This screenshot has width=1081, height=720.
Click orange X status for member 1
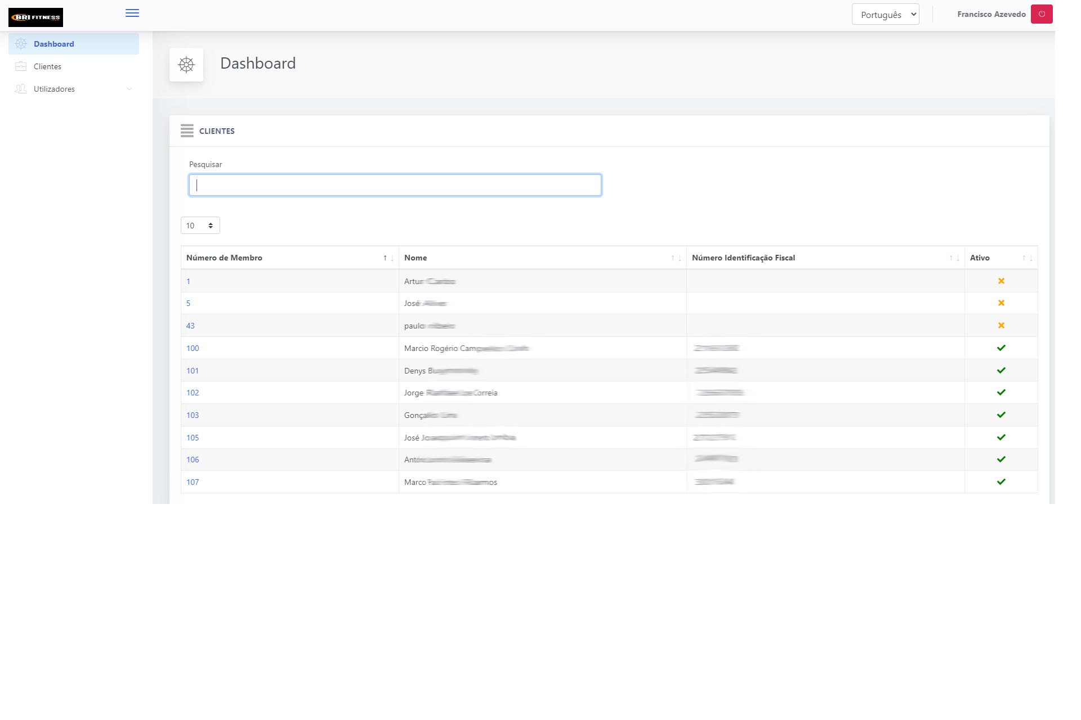(x=1000, y=281)
